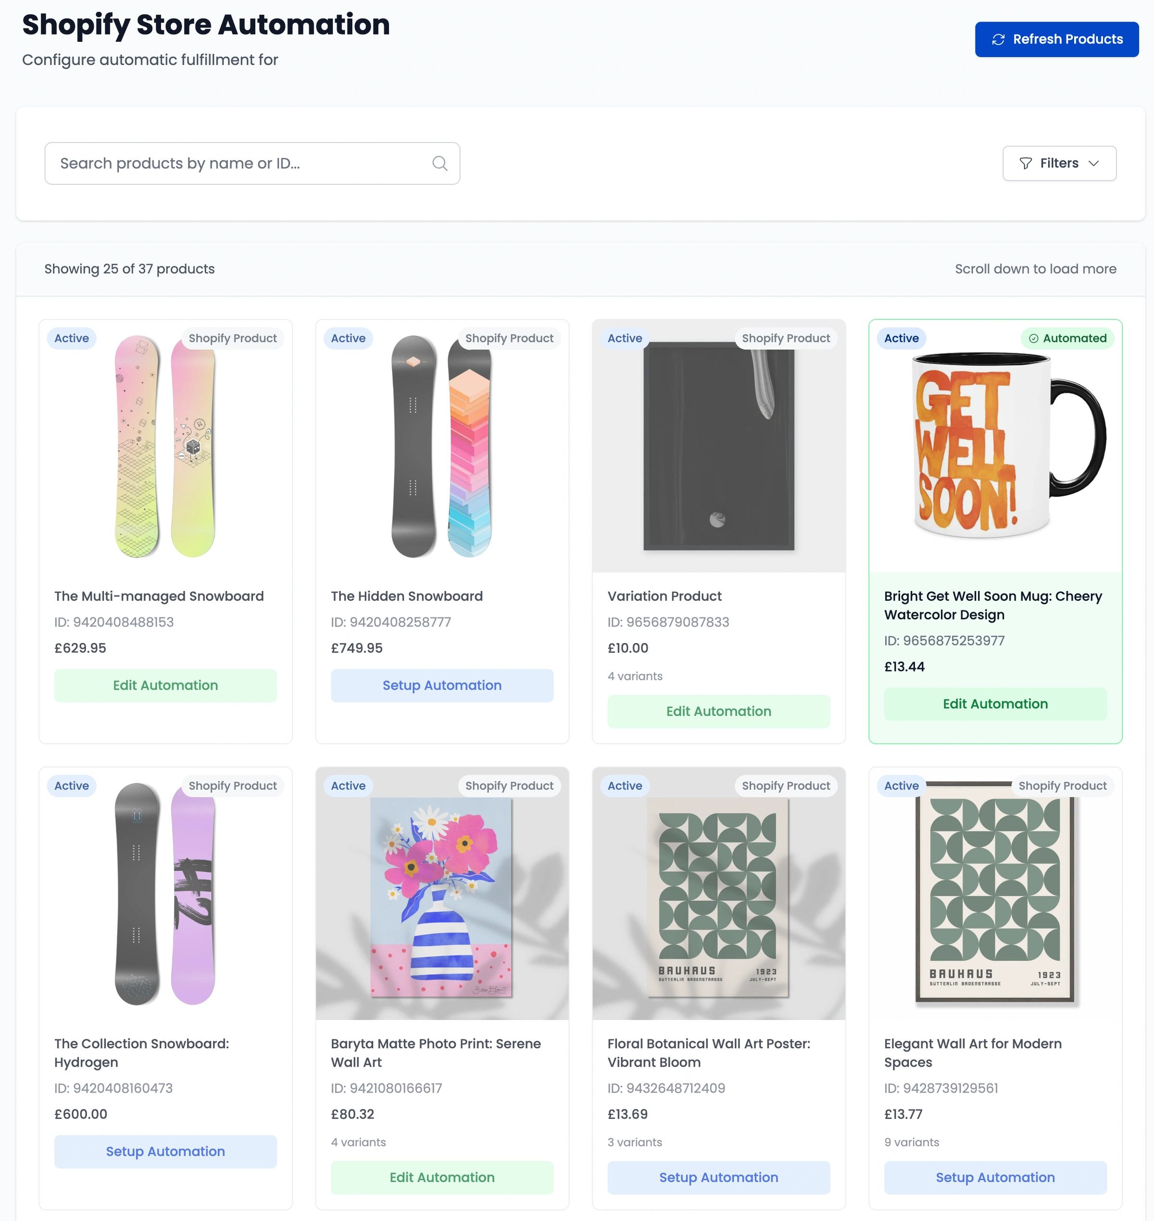Setup automation for Elegant Wall Art
Image resolution: width=1154 pixels, height=1221 pixels.
tap(995, 1177)
